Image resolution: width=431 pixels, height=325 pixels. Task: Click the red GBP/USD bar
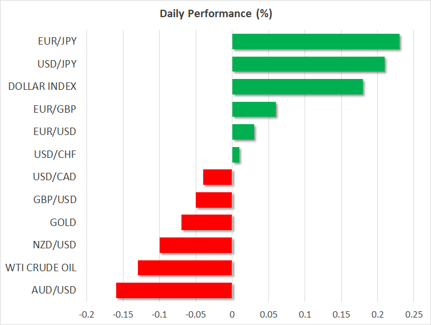214,200
